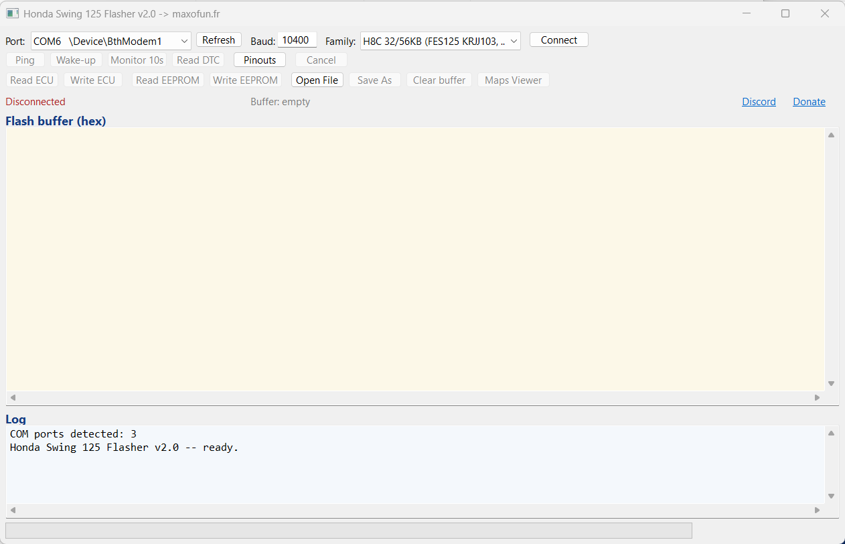Click the Write EEPROM button

tap(246, 80)
